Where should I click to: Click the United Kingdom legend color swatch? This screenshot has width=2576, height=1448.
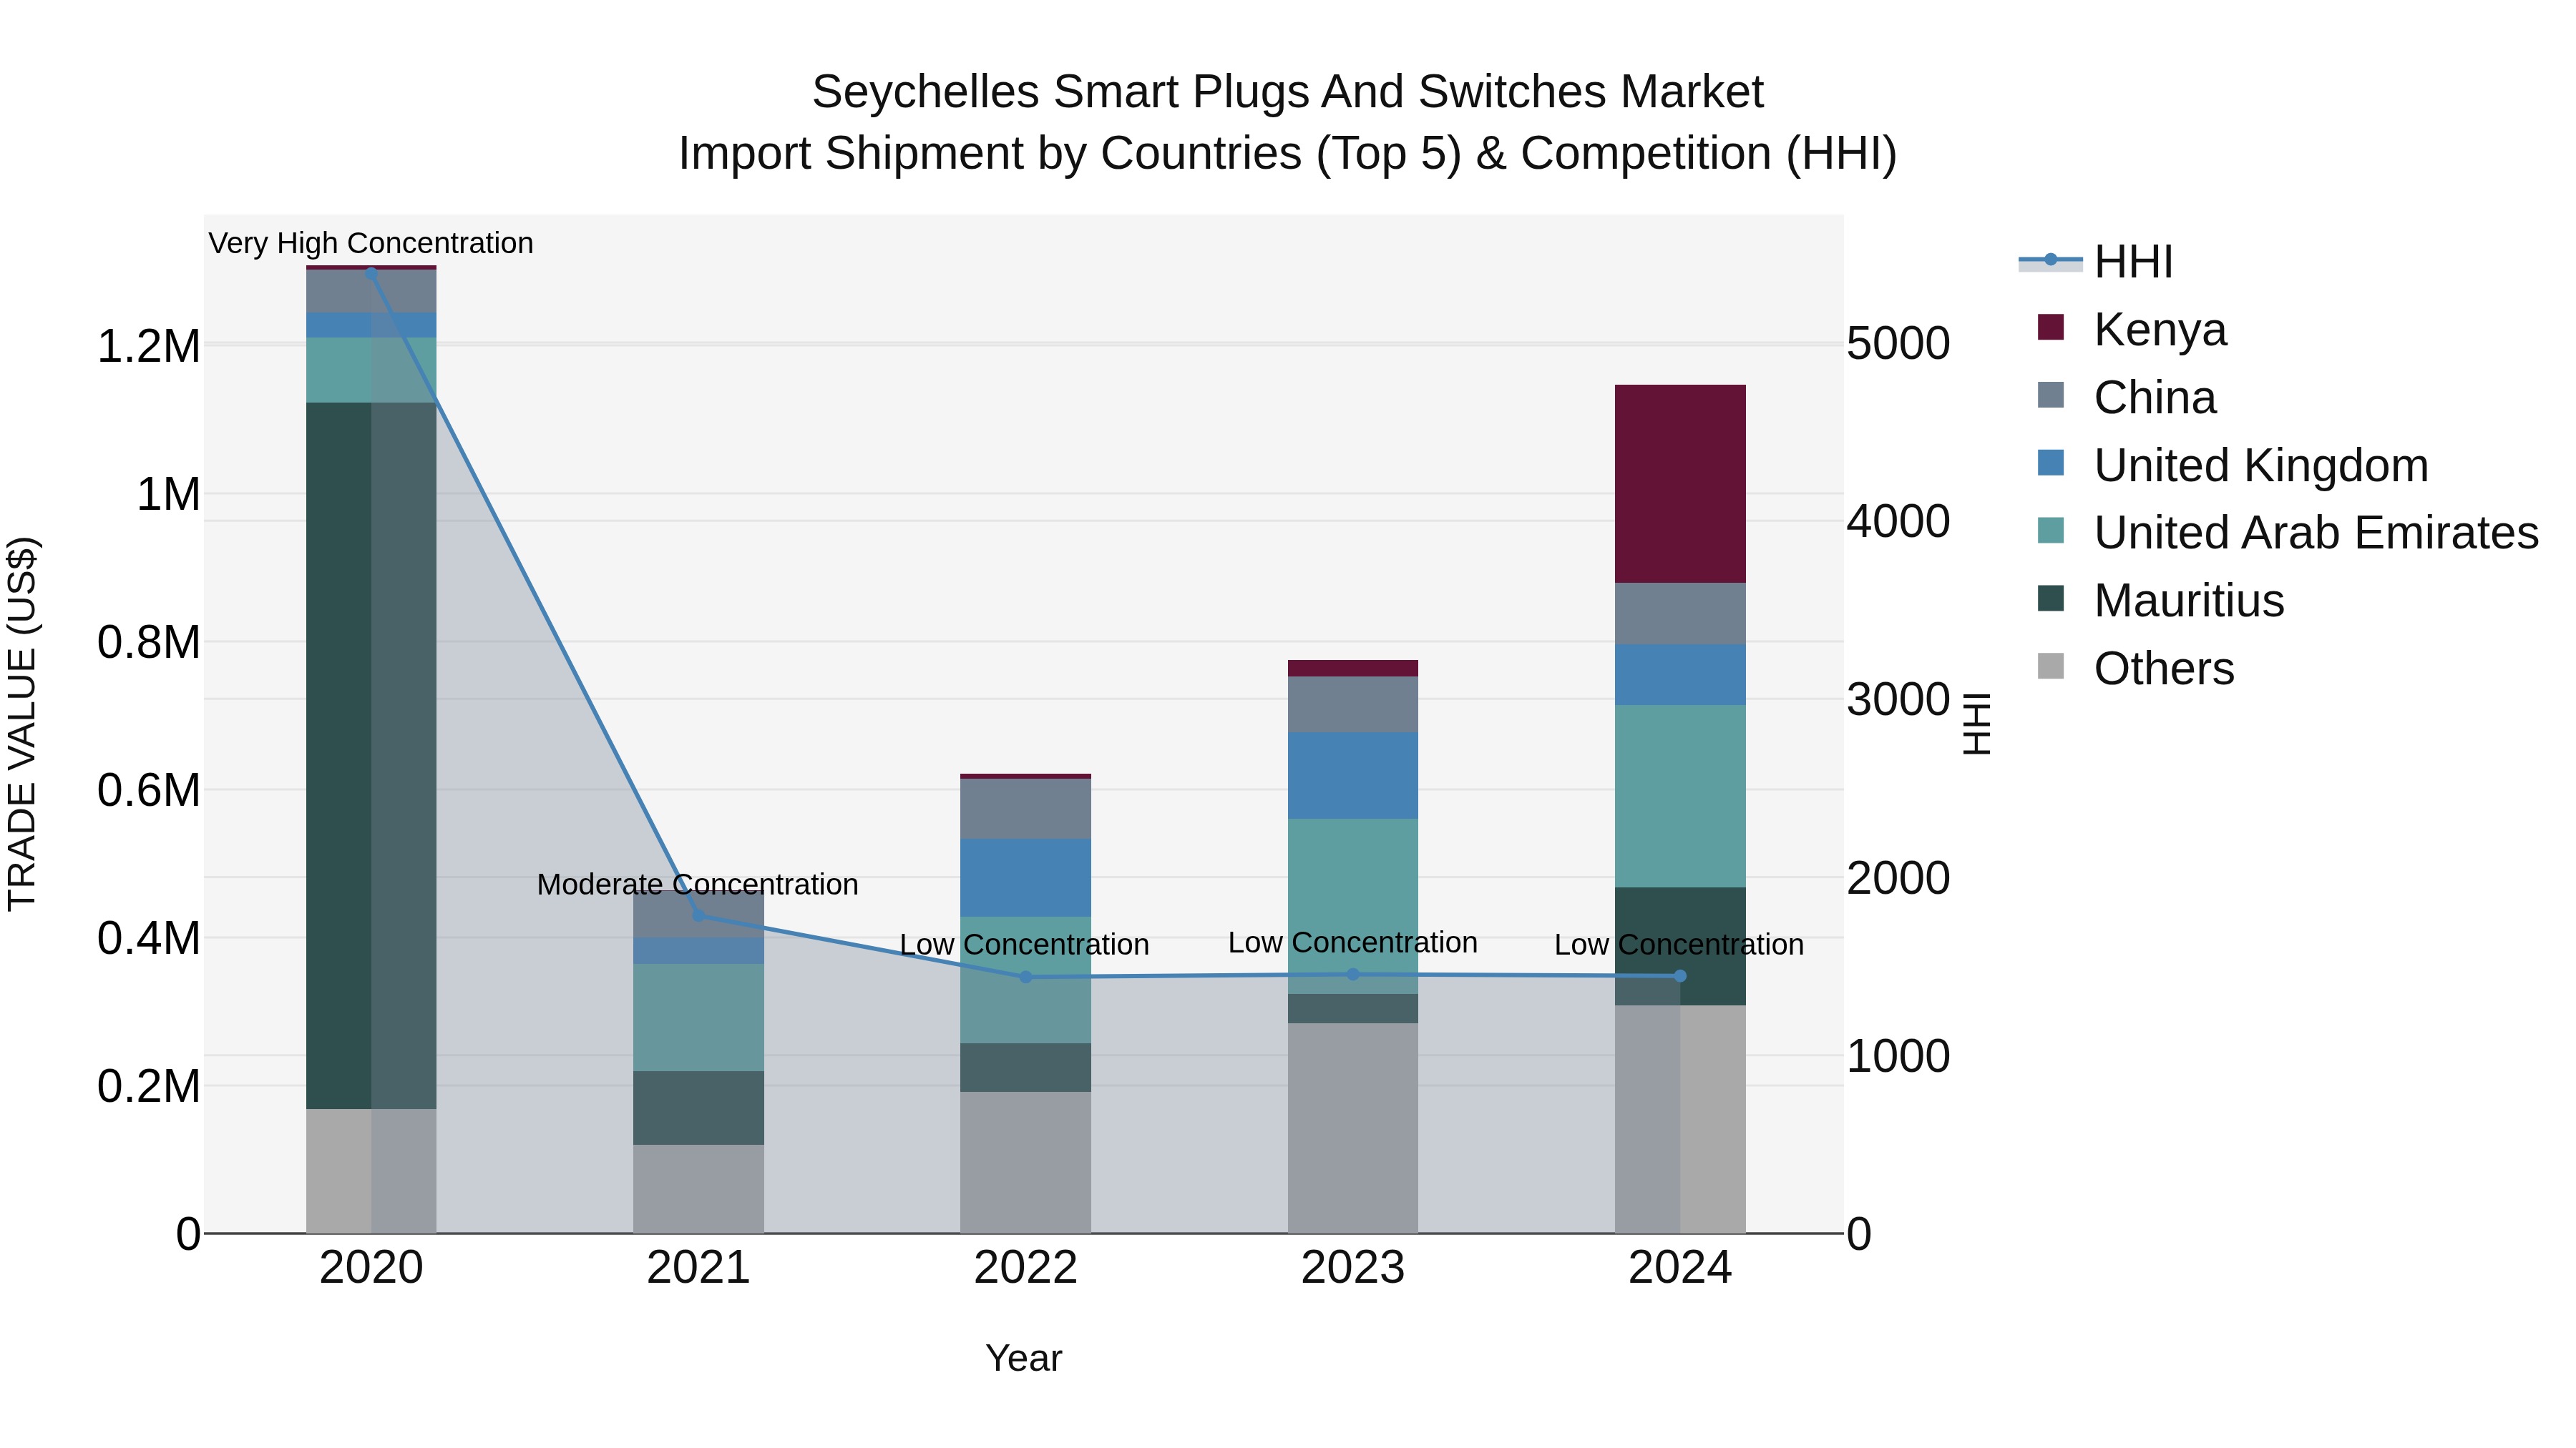2050,463
